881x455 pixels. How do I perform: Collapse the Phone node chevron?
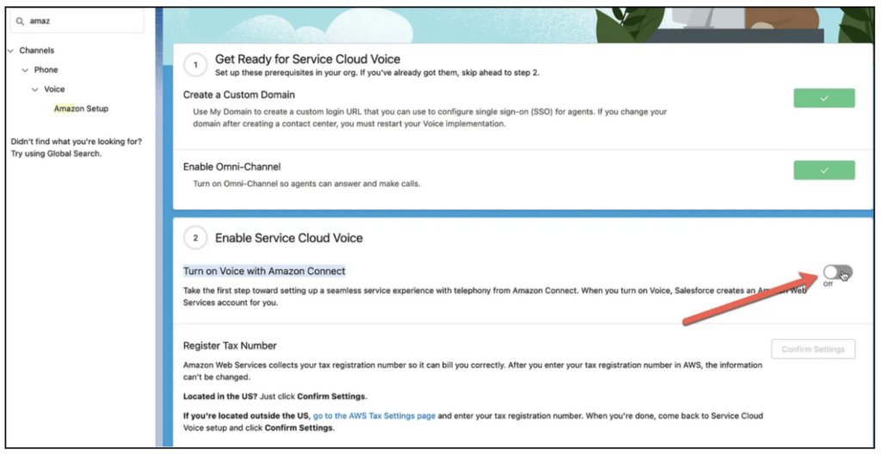pos(25,71)
